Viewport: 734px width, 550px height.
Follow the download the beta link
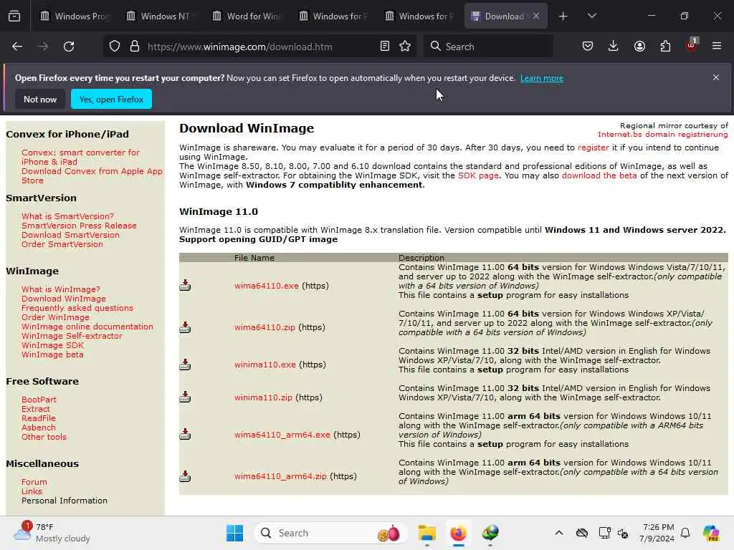coord(599,175)
